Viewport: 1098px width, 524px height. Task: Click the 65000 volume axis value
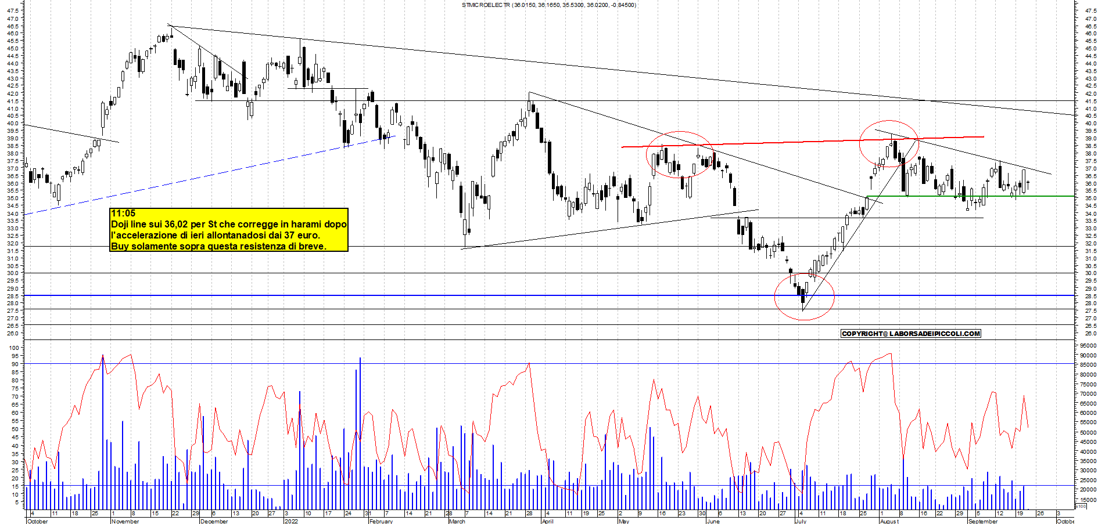(1088, 403)
